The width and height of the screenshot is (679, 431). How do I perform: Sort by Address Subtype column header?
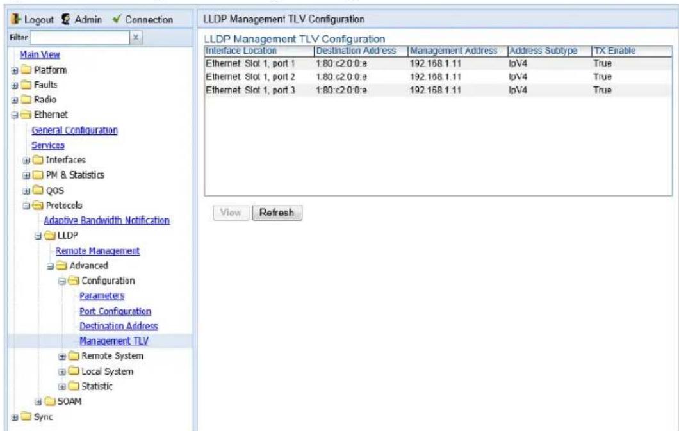(x=549, y=51)
